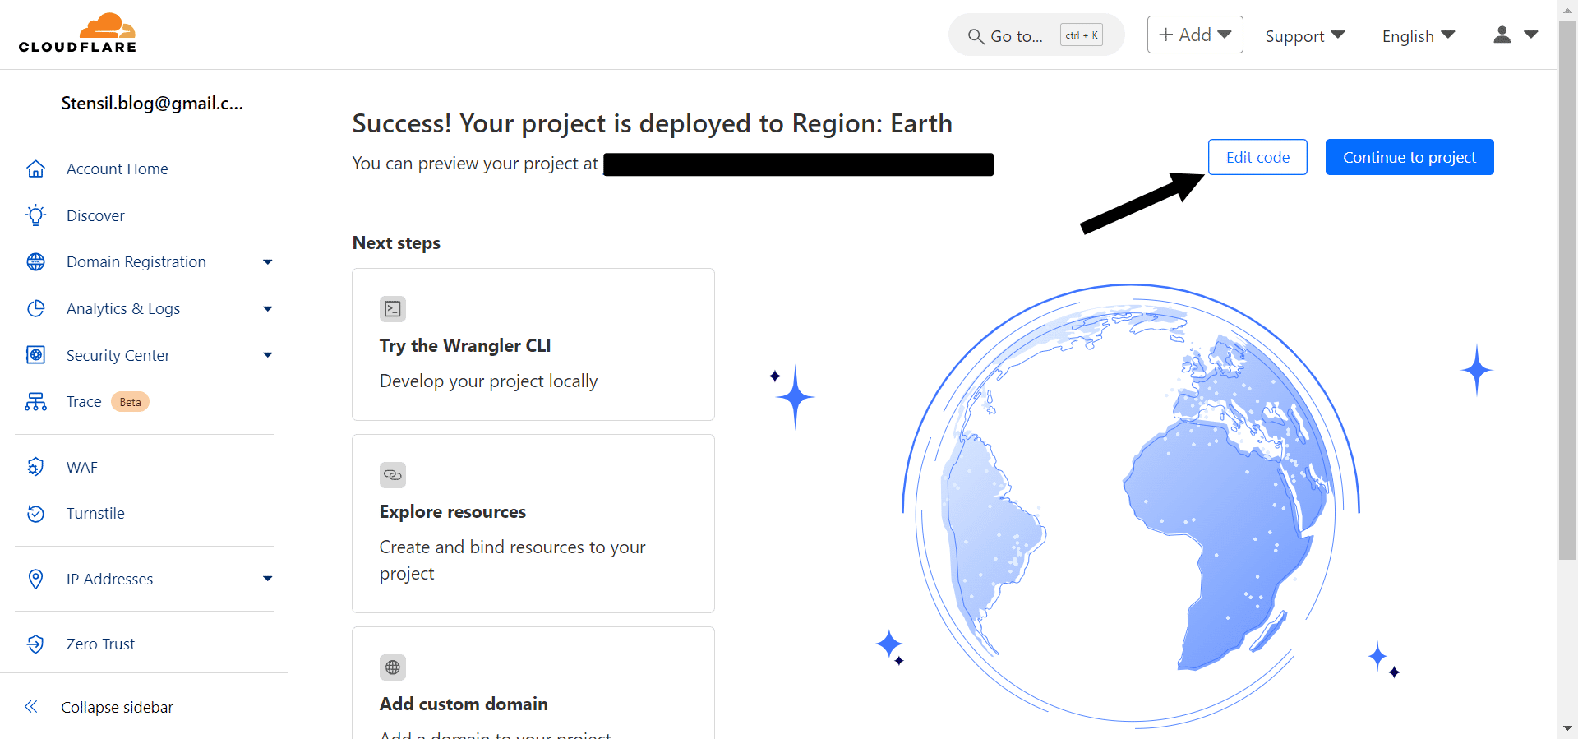Viewport: 1578px width, 739px height.
Task: Open the English language dropdown
Action: (x=1418, y=36)
